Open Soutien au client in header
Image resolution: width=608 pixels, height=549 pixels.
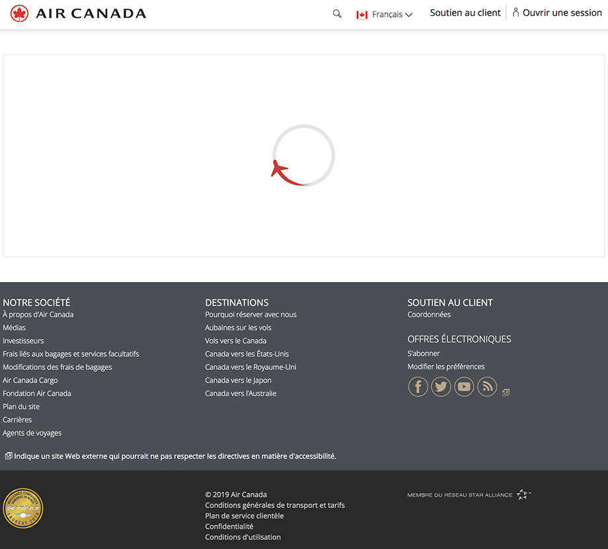(x=465, y=13)
